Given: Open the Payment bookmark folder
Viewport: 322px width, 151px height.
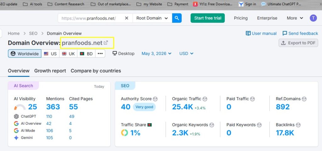Looking at the screenshot, I should (x=178, y=4).
